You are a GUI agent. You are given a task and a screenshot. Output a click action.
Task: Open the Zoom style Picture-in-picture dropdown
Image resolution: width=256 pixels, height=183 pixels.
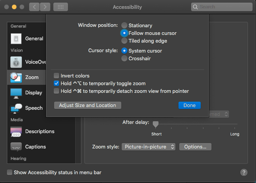[x=149, y=147]
